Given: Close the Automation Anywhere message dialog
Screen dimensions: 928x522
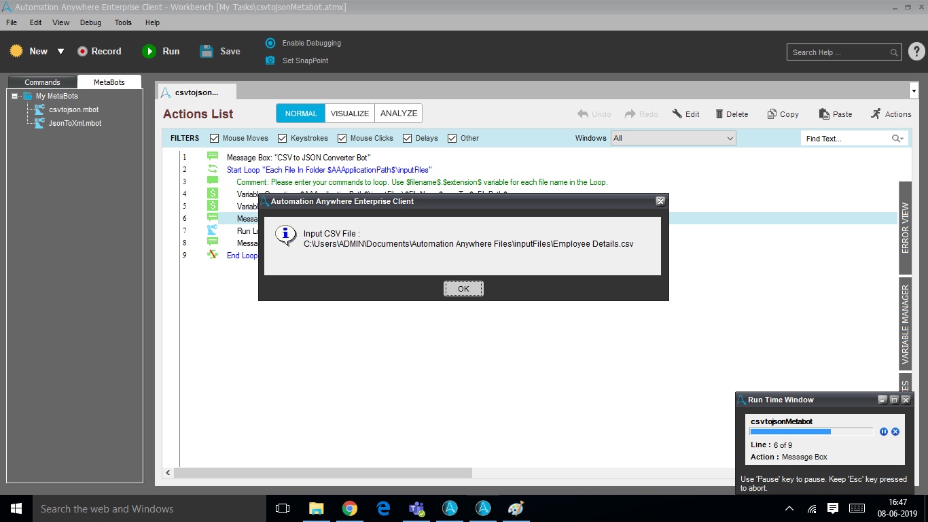Looking at the screenshot, I should click(660, 201).
